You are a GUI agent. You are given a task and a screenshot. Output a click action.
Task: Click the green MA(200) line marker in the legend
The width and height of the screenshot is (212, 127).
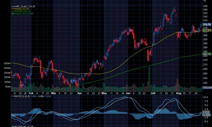coord(13,11)
